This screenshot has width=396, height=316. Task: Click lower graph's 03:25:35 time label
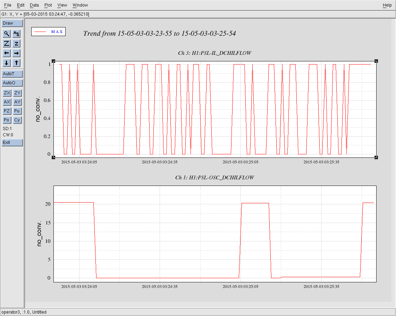coord(321,287)
